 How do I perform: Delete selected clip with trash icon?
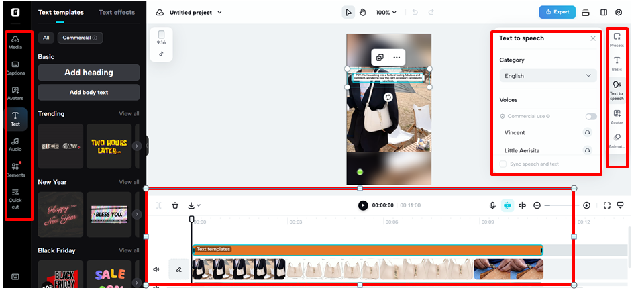click(x=175, y=205)
